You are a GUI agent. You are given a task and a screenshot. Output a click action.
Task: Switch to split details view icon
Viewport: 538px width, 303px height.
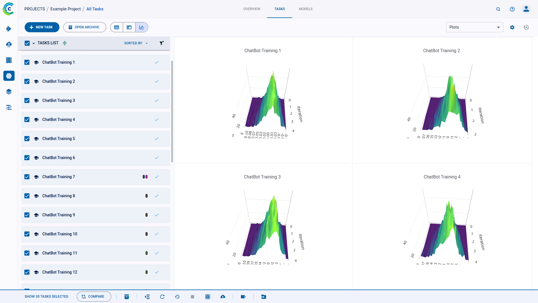point(129,27)
